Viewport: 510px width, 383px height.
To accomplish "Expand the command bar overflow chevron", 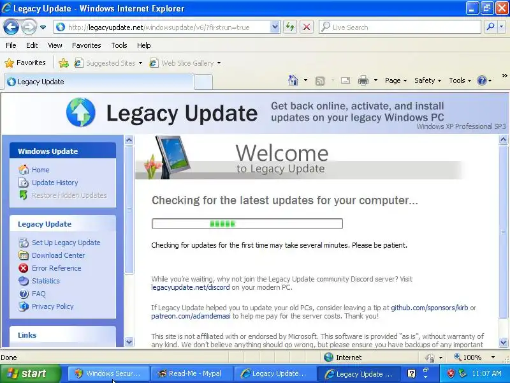I will [x=504, y=75].
